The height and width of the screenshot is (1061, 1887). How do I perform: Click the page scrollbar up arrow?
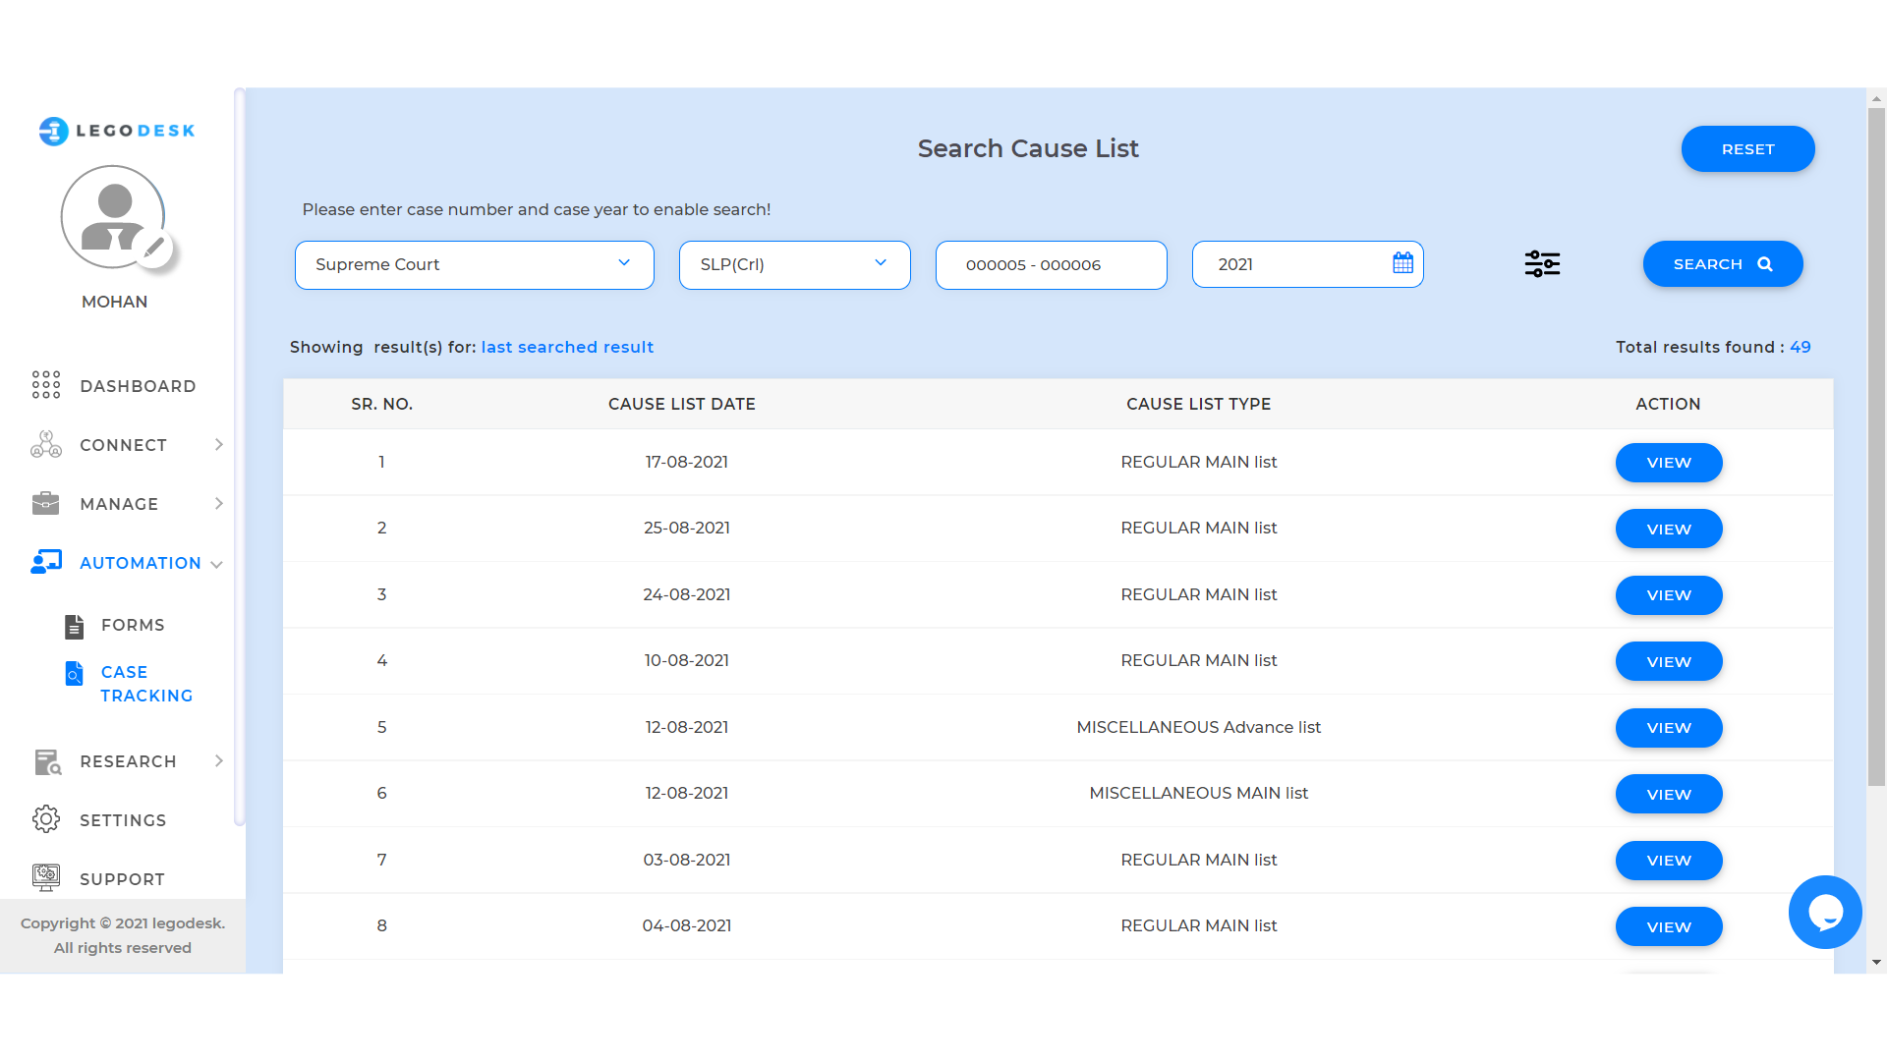point(1876,98)
